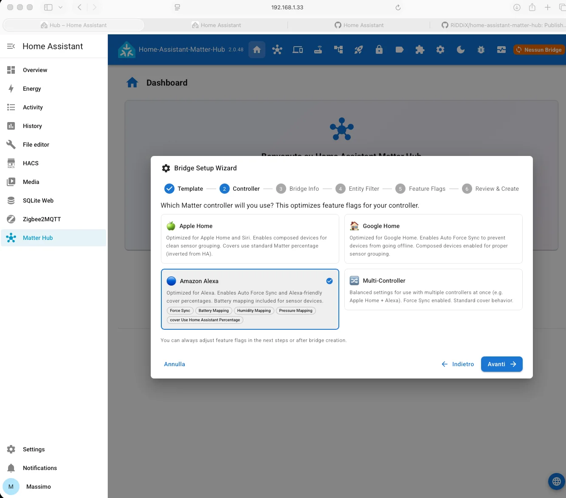Open Notifications in the sidebar

click(54, 468)
